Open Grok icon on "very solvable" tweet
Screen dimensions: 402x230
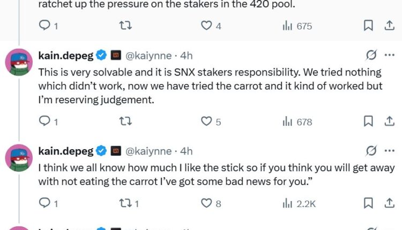pyautogui.click(x=370, y=55)
